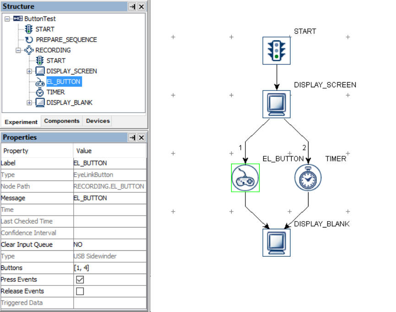Click top-level START traffic light tree icon
The width and height of the screenshot is (396, 312).
click(x=28, y=29)
